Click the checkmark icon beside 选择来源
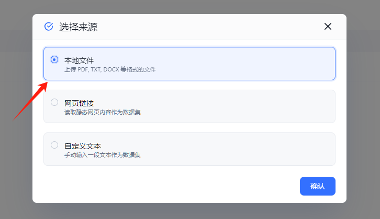Viewport: 380px width, 219px height. [49, 27]
